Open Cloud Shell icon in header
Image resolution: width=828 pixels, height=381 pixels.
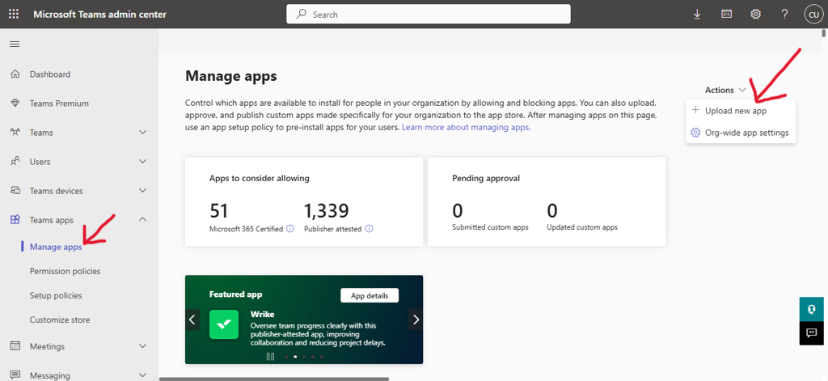click(x=727, y=15)
